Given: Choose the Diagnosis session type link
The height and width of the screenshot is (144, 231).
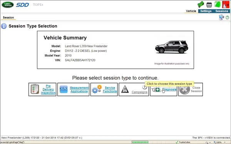Looking at the screenshot, I should [x=169, y=89].
